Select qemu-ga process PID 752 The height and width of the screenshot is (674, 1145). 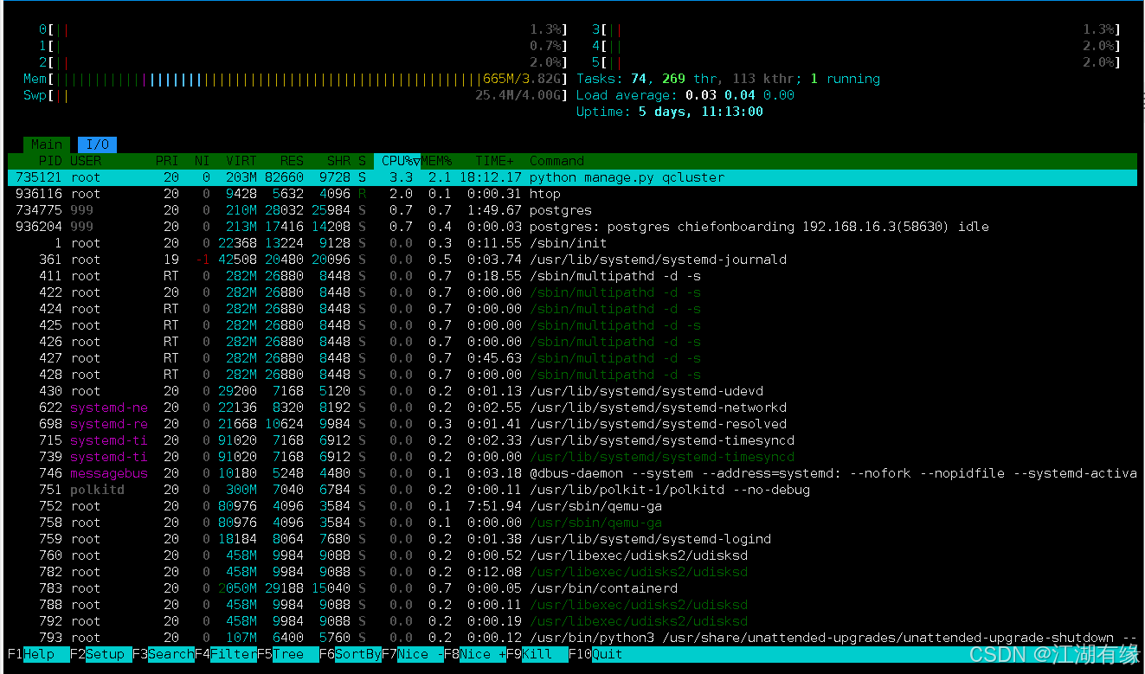click(572, 506)
